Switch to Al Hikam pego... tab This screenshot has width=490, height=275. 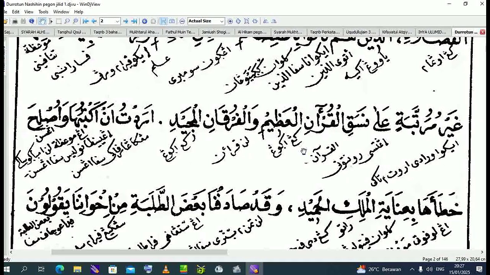point(252,32)
